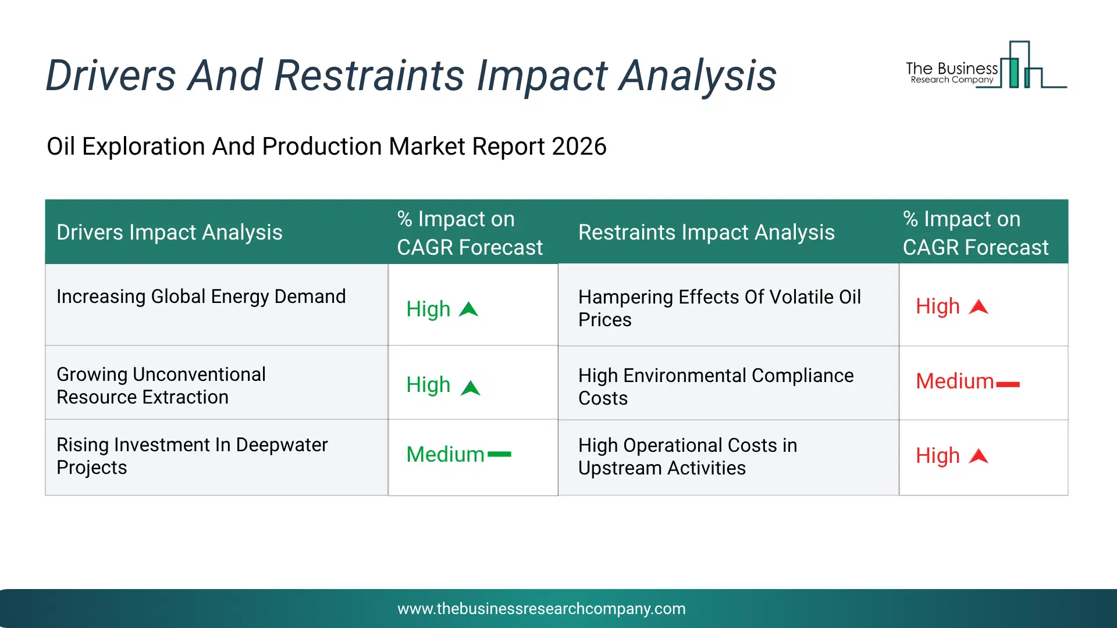Click green dash icon next to Medium driver
1117x628 pixels.
click(x=499, y=454)
